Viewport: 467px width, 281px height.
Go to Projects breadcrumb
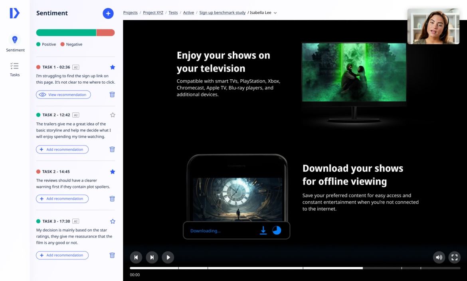point(131,12)
